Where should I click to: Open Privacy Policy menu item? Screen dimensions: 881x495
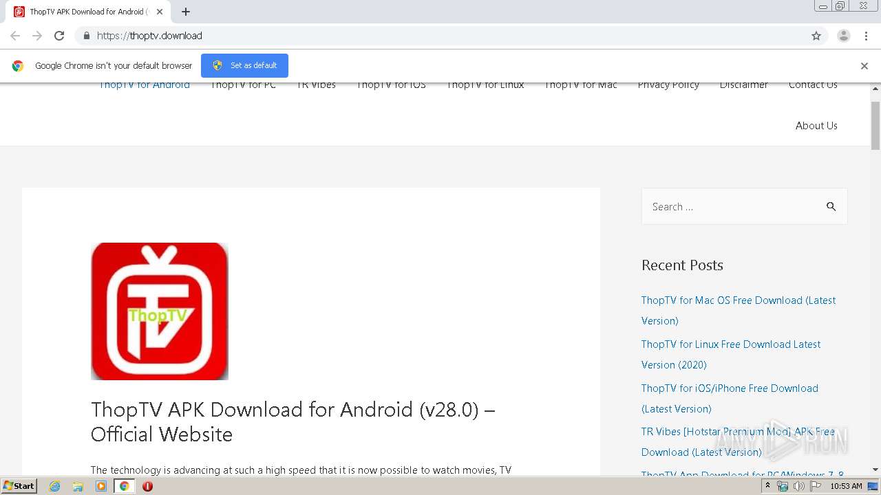[x=668, y=85]
